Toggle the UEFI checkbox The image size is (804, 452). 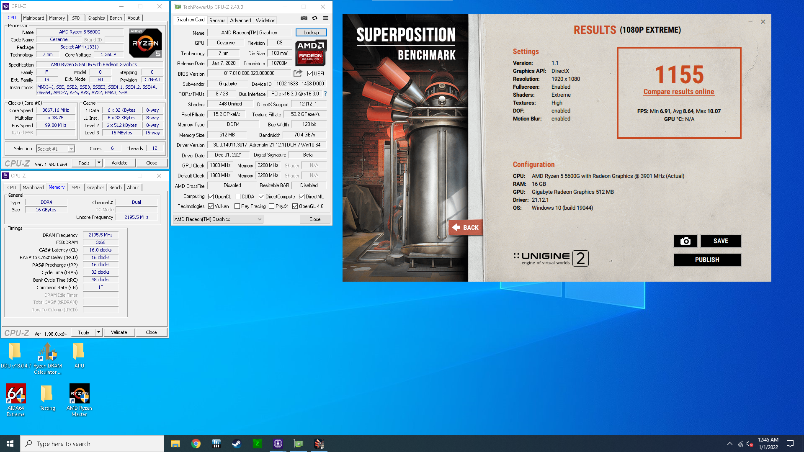coord(310,74)
